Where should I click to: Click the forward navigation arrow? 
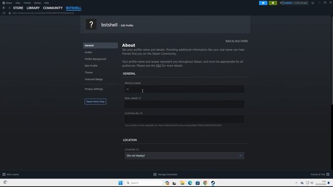(9, 8)
